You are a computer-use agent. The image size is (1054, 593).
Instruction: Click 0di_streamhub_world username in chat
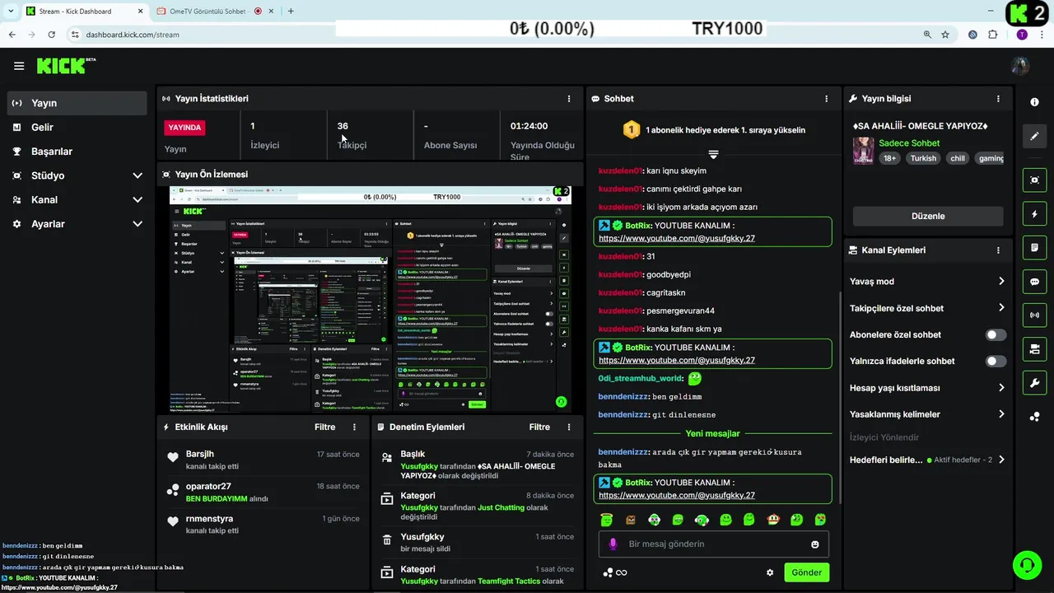641,379
